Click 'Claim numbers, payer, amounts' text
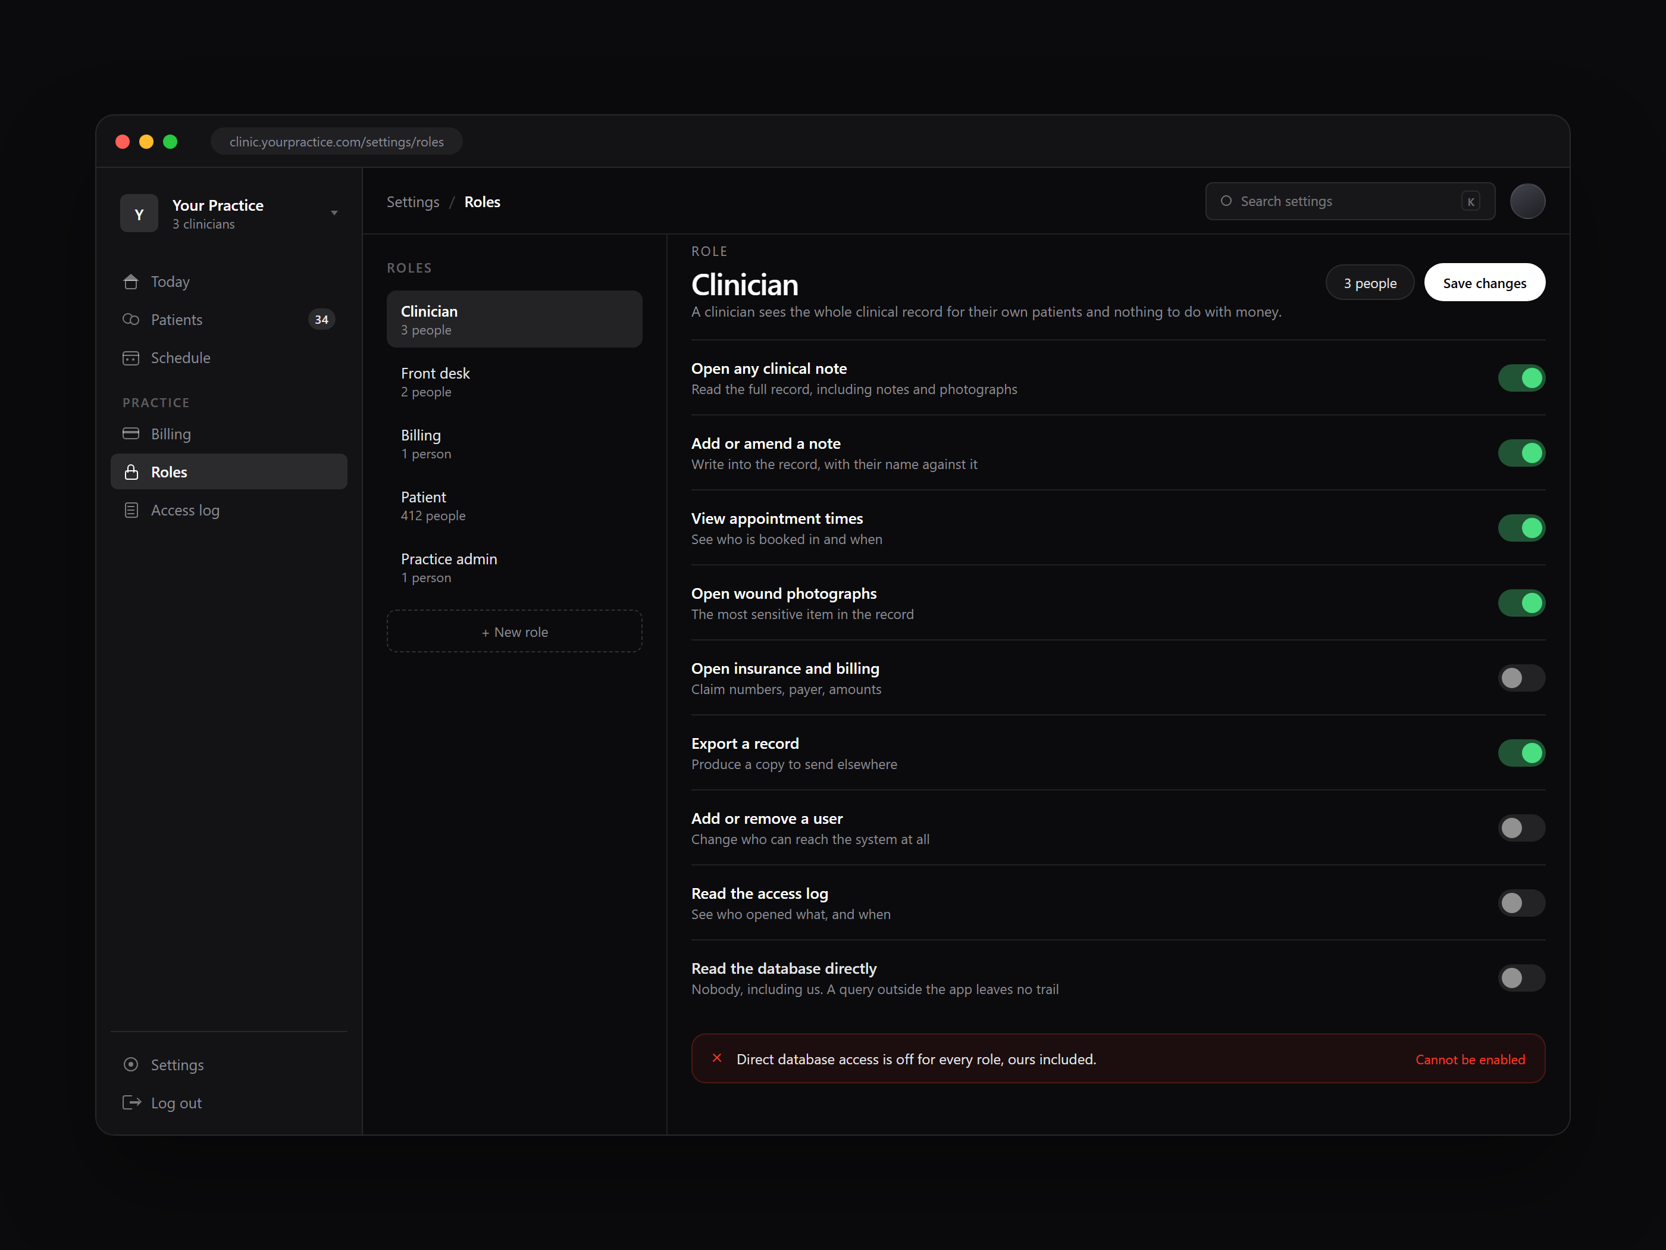Viewport: 1666px width, 1250px height. pos(787,689)
